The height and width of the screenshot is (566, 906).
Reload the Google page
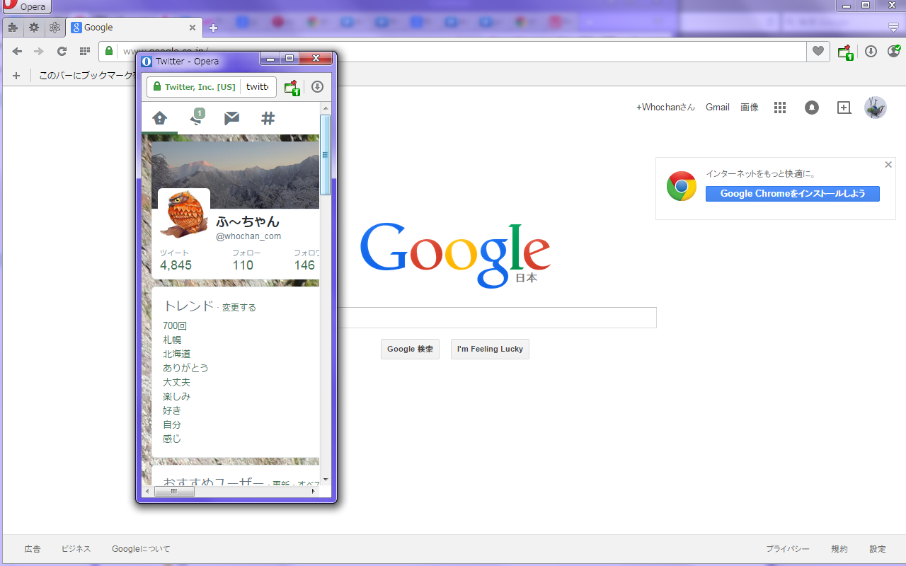point(62,51)
